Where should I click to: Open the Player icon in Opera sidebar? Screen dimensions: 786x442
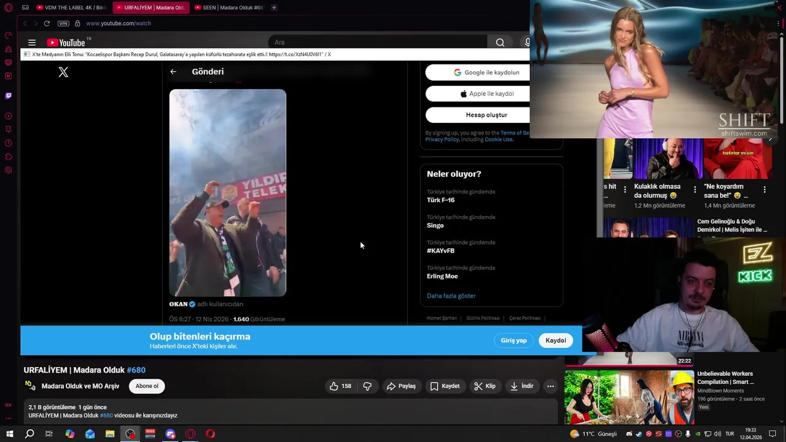tap(9, 116)
